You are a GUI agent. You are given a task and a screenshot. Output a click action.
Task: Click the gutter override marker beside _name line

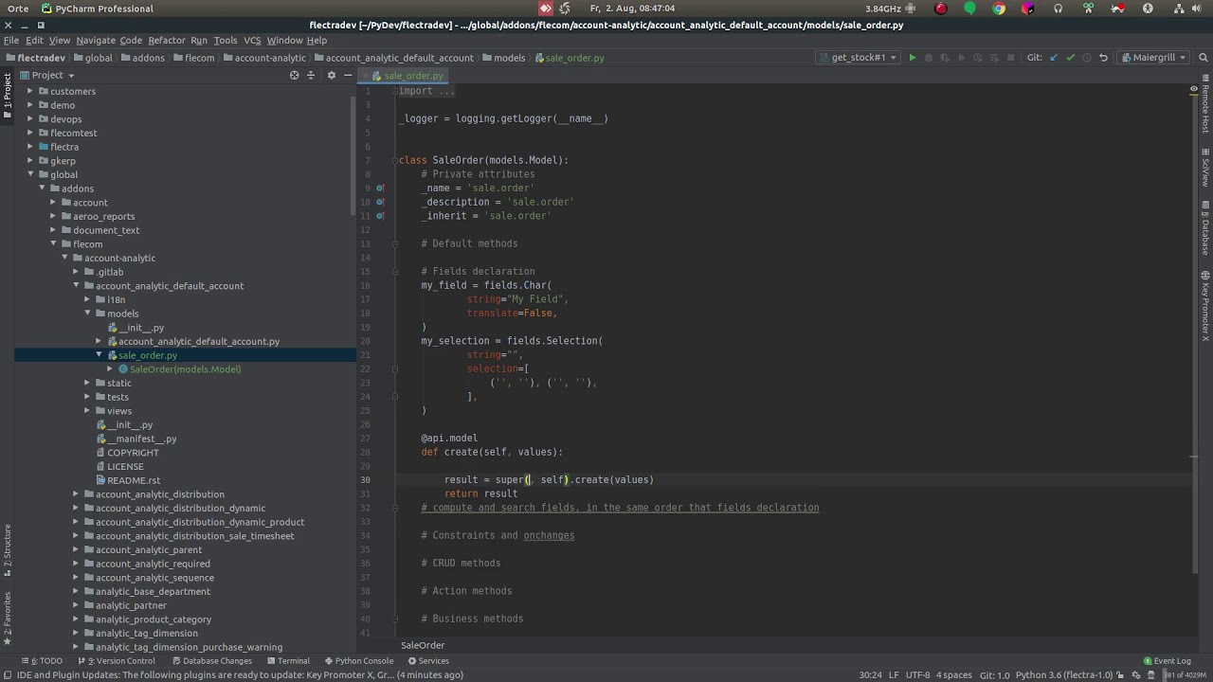pyautogui.click(x=380, y=188)
